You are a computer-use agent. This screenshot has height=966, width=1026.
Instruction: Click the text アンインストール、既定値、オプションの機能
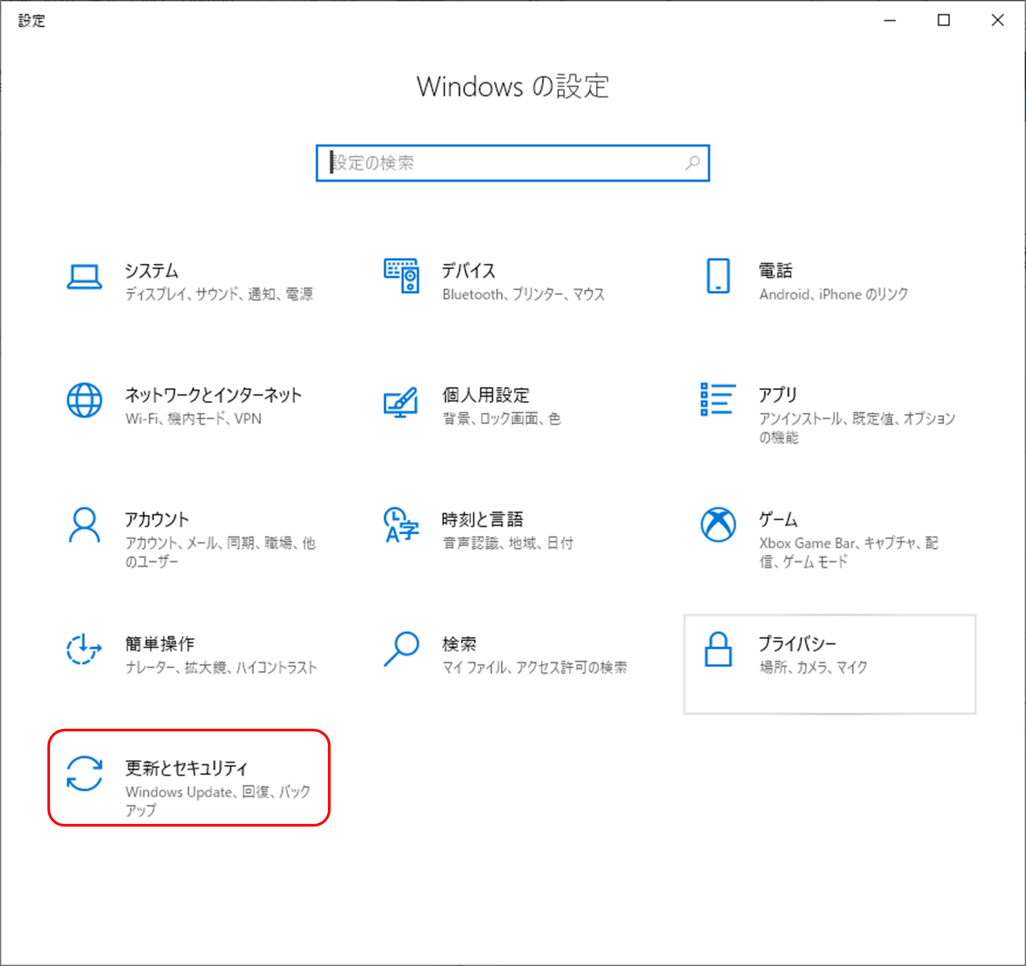pos(857,428)
